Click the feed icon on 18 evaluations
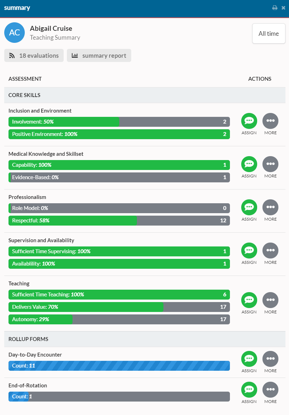The height and width of the screenshot is (415, 289). point(12,55)
